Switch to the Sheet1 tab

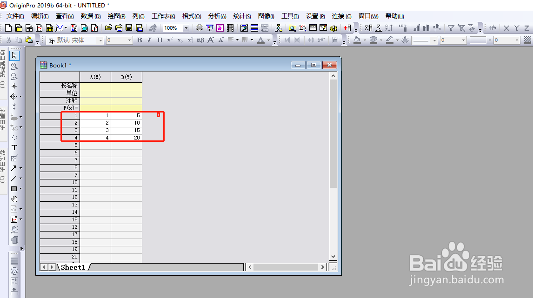73,267
